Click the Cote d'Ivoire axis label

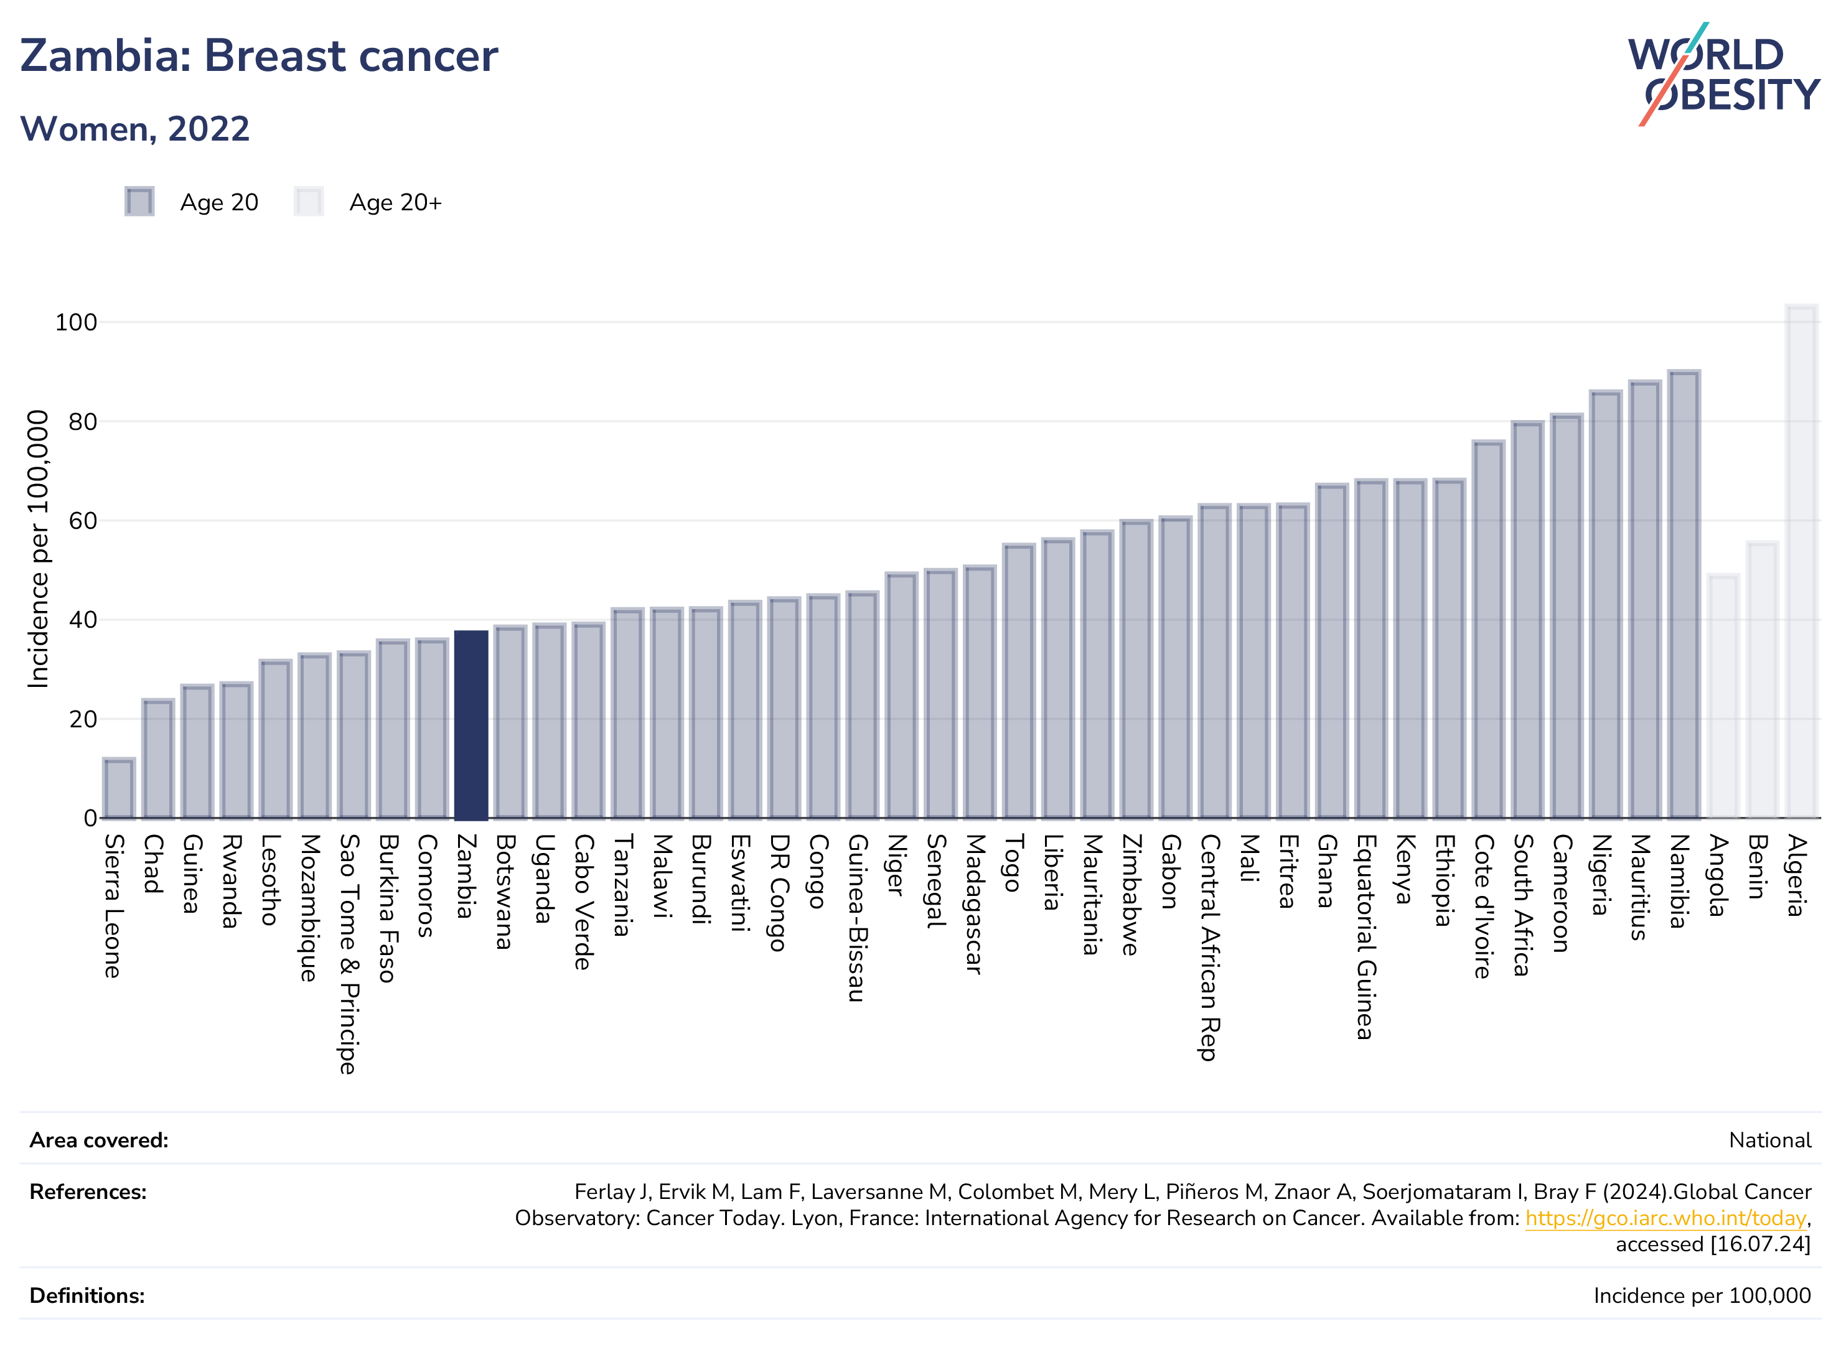1483,906
